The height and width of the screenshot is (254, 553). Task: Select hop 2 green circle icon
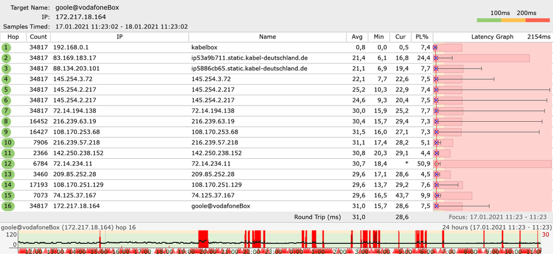[x=6, y=58]
